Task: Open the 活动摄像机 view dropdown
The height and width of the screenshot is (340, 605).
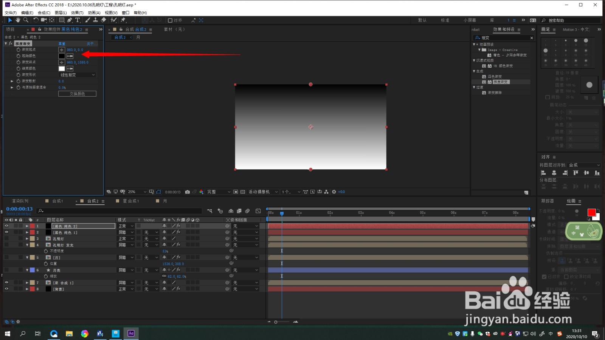Action: [x=263, y=192]
